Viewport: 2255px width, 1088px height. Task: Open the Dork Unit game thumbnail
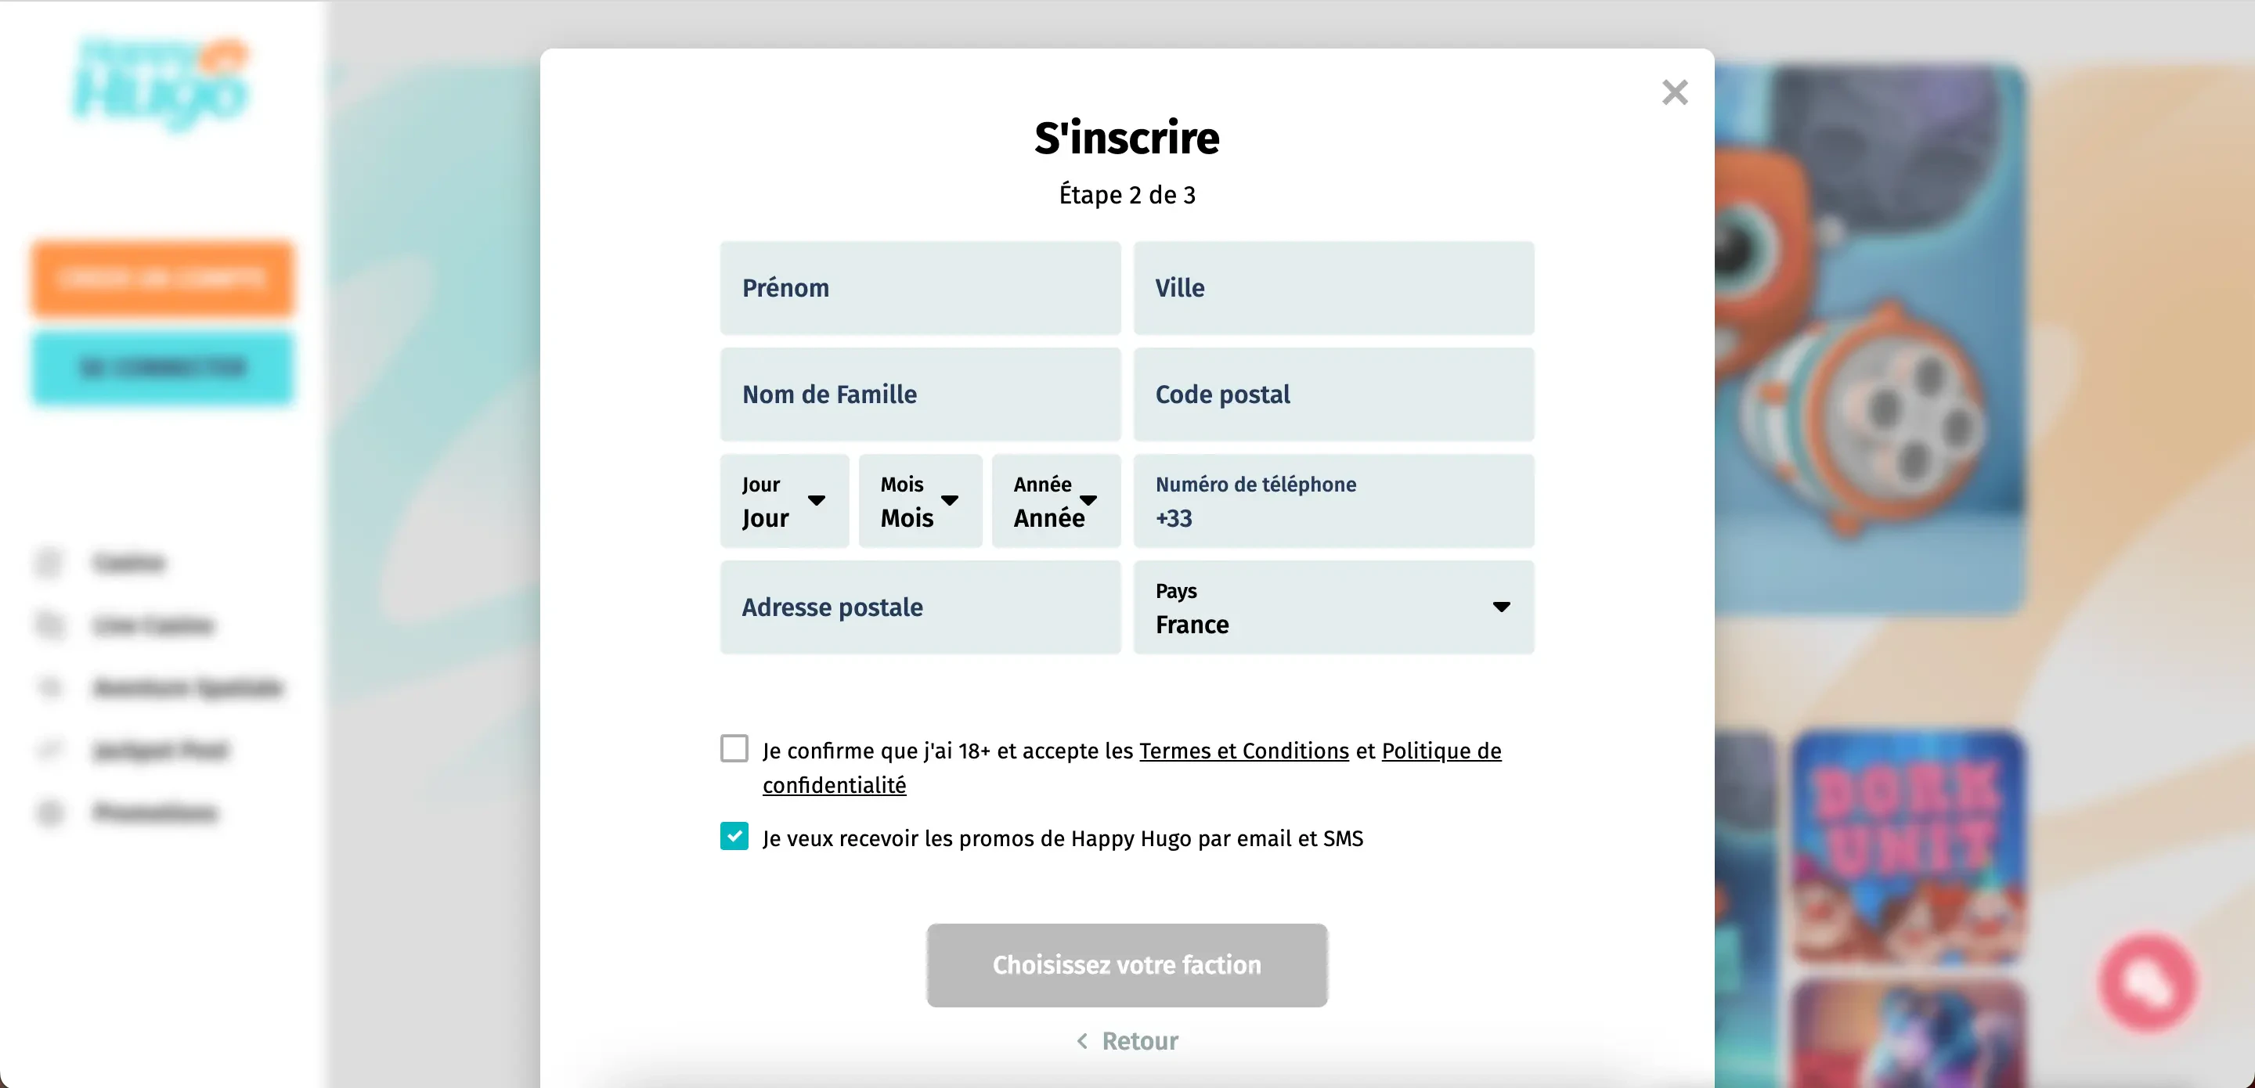1907,847
